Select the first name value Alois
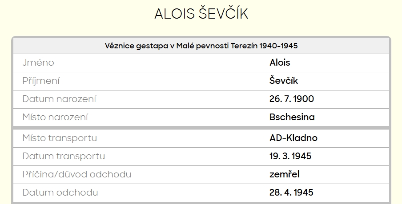Image resolution: width=402 pixels, height=204 pixels. [x=280, y=63]
